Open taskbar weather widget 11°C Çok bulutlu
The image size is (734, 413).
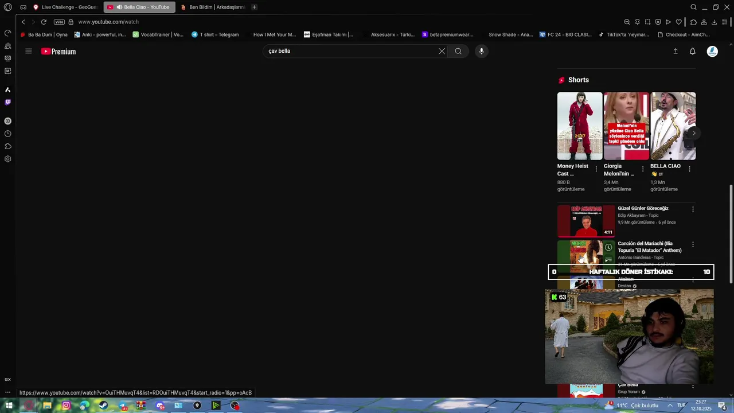tap(632, 406)
